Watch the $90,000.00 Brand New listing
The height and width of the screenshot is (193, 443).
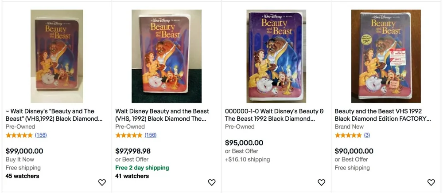(x=431, y=182)
